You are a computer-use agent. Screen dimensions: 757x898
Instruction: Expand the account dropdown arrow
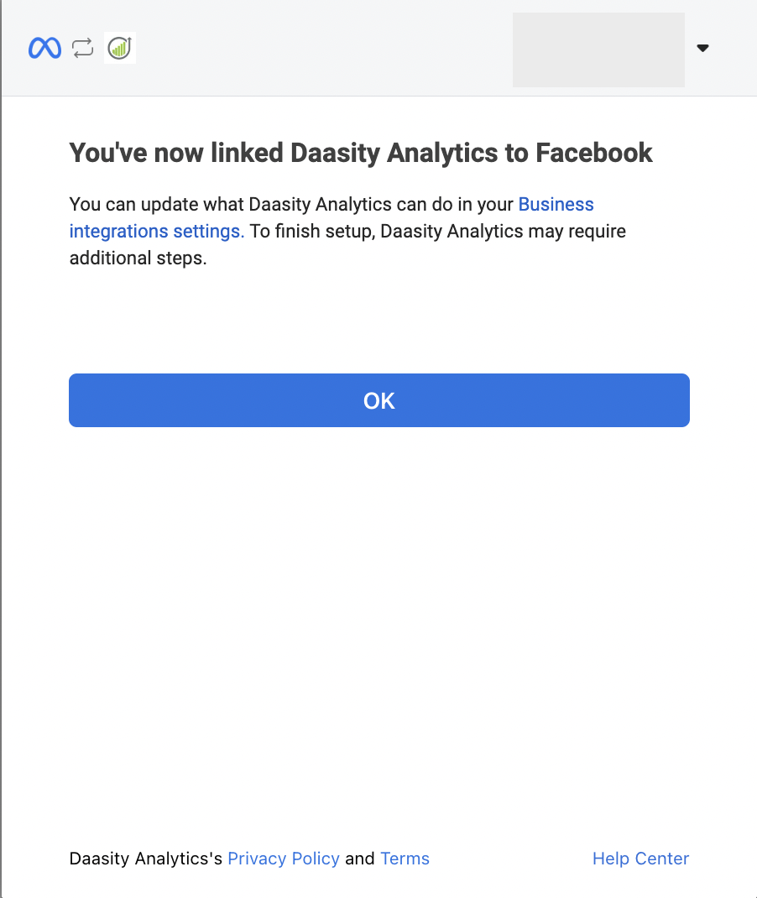coord(703,49)
